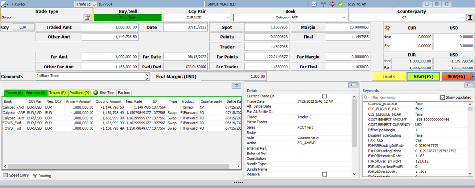Select trade row with ID 1077566

coord(122,112)
